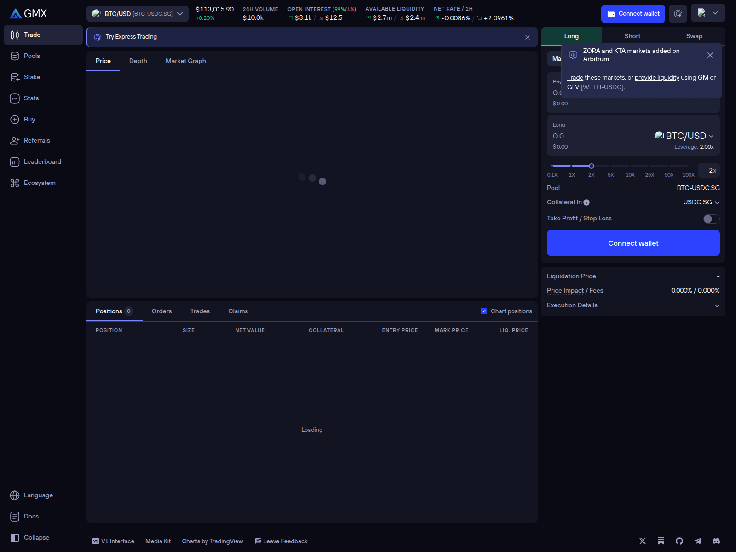This screenshot has height=552, width=736.
Task: Expand the Execution Details section
Action: coord(717,305)
